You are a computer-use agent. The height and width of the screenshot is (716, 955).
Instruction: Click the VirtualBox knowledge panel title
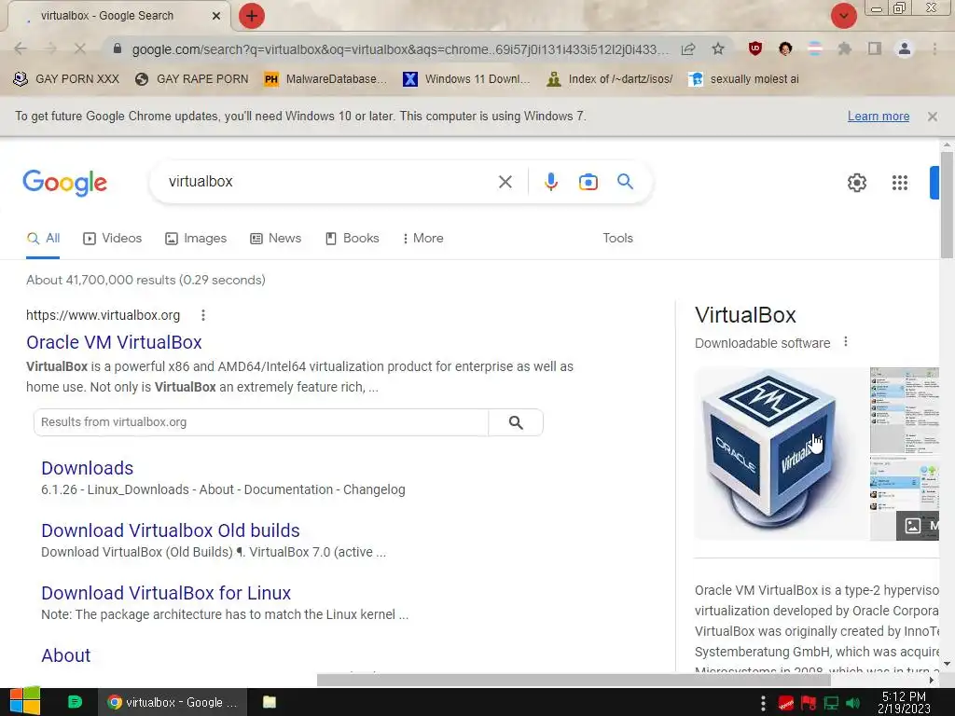pyautogui.click(x=745, y=315)
